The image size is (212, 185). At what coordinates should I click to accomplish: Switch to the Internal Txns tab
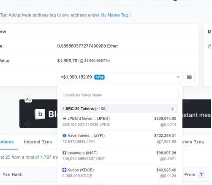click(38, 142)
